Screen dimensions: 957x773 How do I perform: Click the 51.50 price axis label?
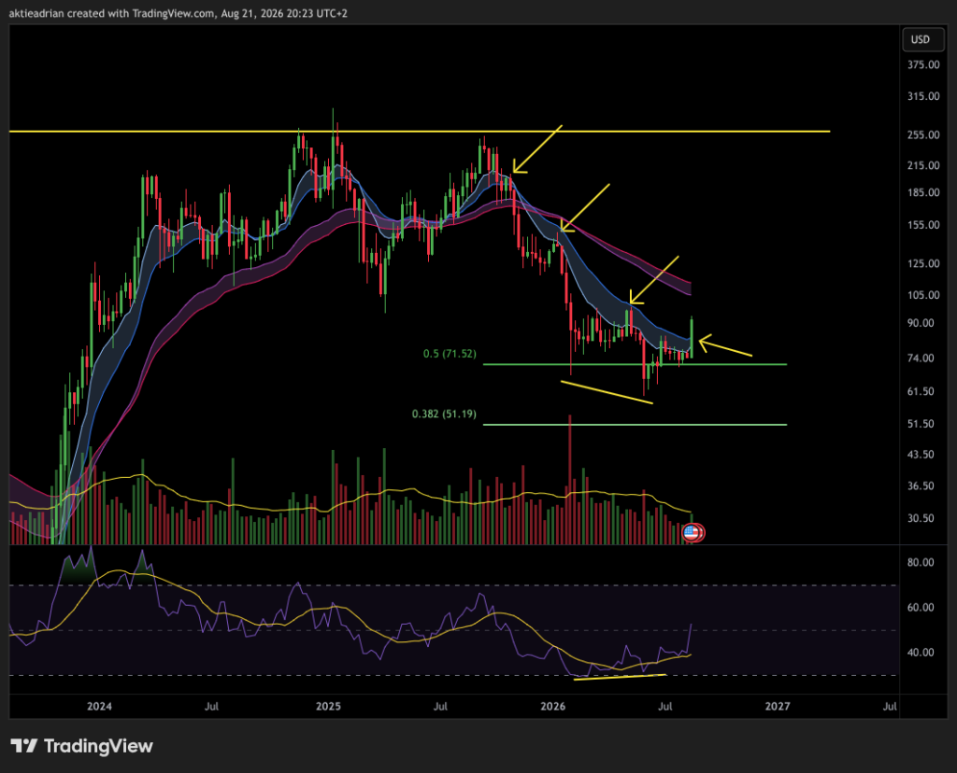click(x=921, y=424)
